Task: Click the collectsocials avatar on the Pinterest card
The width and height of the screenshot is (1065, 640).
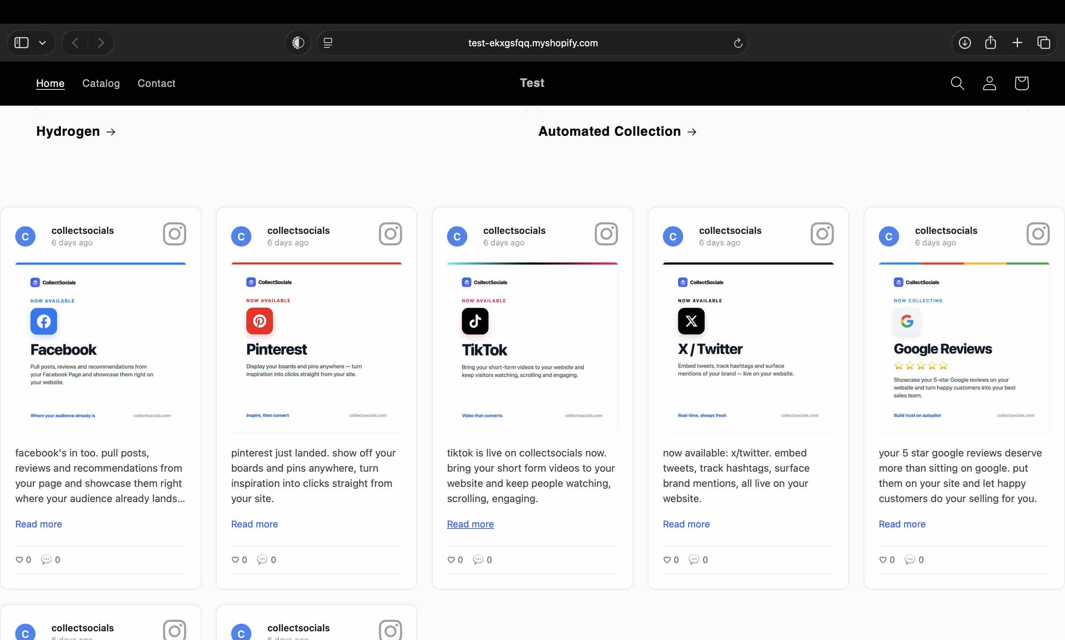Action: [x=241, y=236]
